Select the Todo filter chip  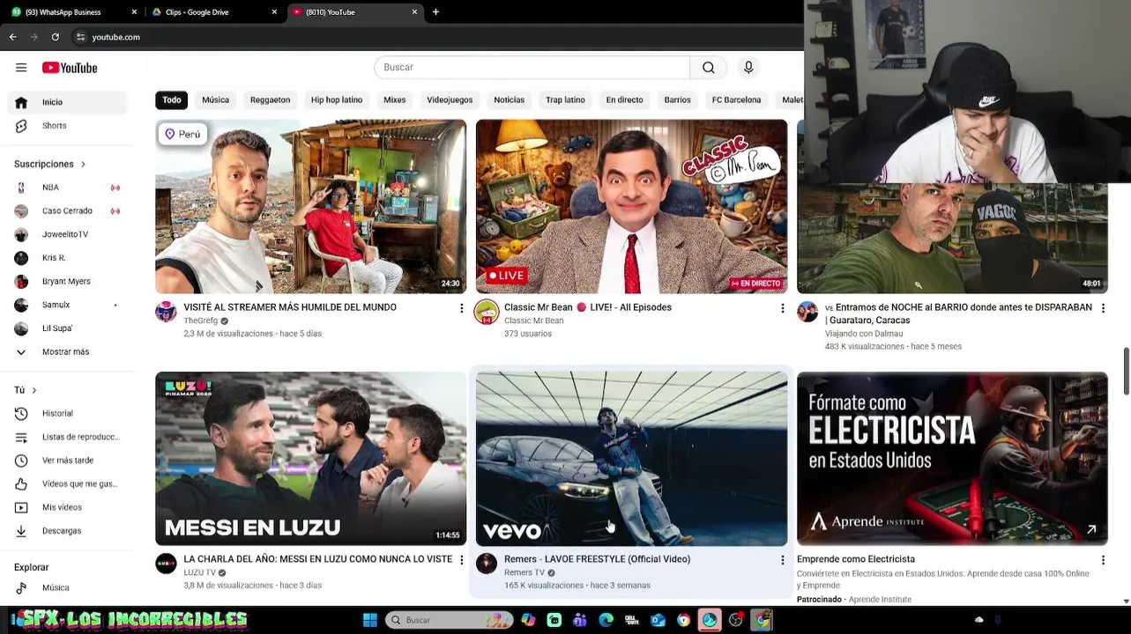[x=172, y=100]
